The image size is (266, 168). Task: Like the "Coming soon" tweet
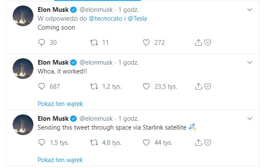(146, 43)
